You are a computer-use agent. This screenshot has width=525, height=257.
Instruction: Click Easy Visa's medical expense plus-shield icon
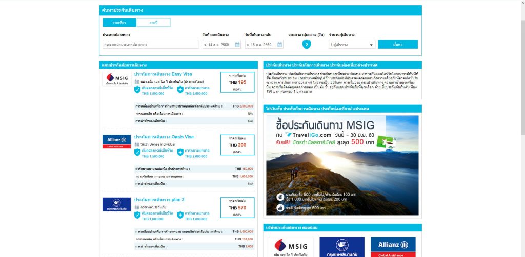click(180, 90)
